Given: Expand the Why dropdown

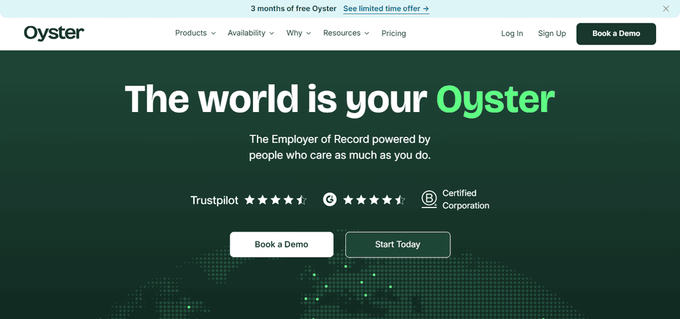Looking at the screenshot, I should [298, 33].
